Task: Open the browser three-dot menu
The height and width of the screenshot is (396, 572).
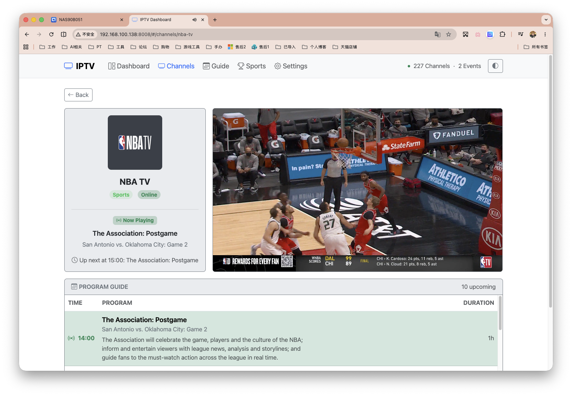Action: [545, 34]
